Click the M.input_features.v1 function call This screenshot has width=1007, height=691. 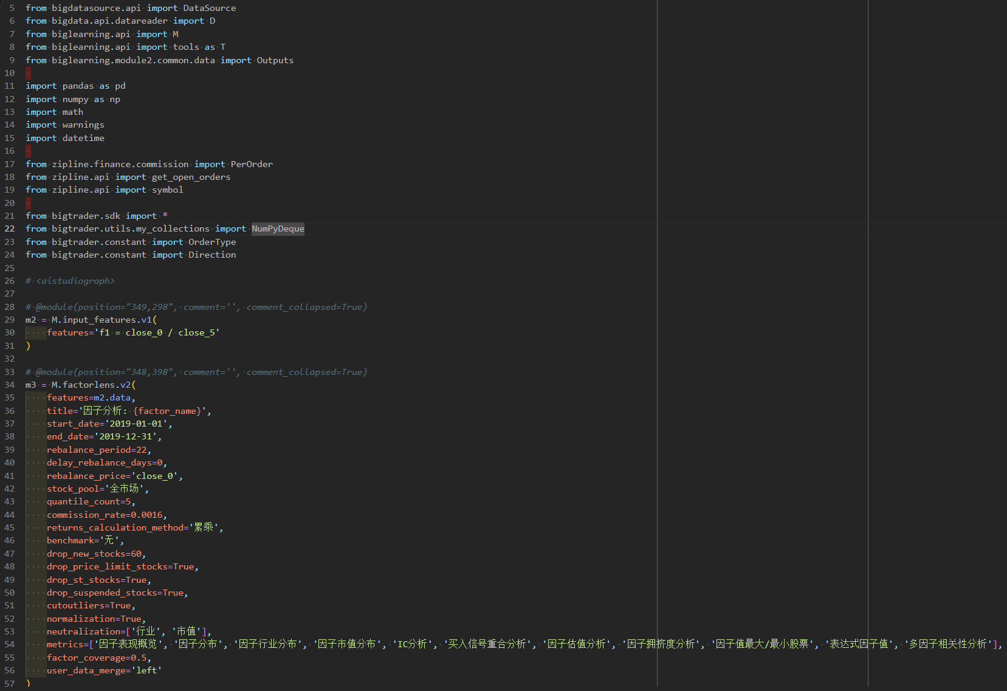[x=101, y=320]
